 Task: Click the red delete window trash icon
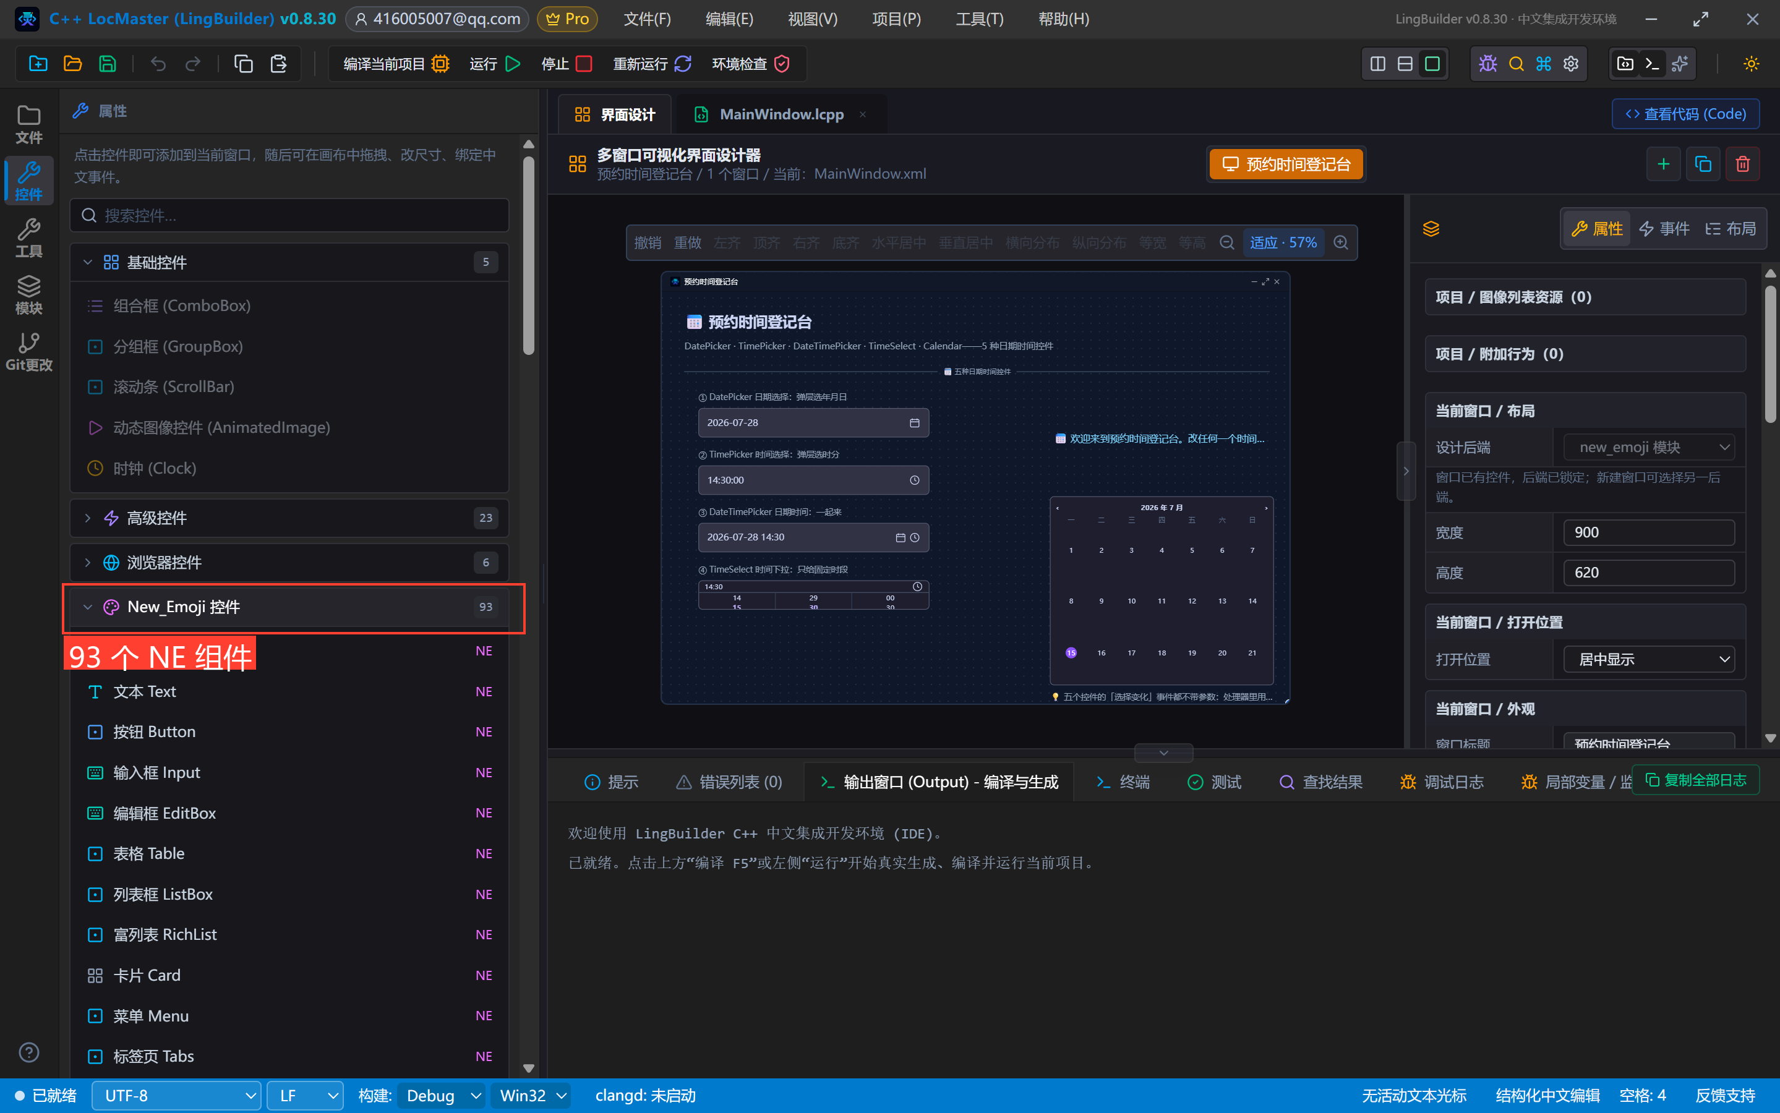pyautogui.click(x=1742, y=163)
